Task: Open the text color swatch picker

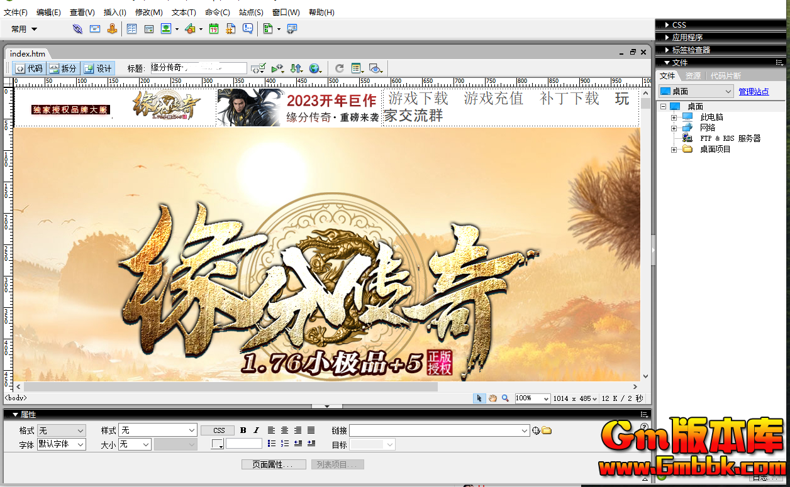Action: pos(218,444)
